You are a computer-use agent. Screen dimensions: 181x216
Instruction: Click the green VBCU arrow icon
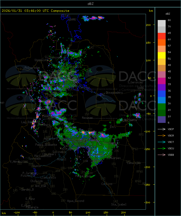pos(162,148)
